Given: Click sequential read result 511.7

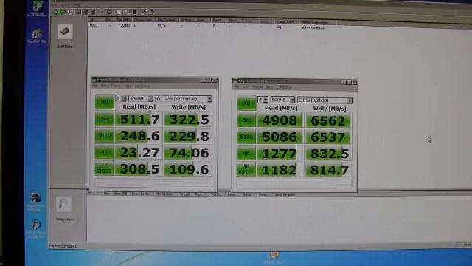Looking at the screenshot, I should [139, 120].
